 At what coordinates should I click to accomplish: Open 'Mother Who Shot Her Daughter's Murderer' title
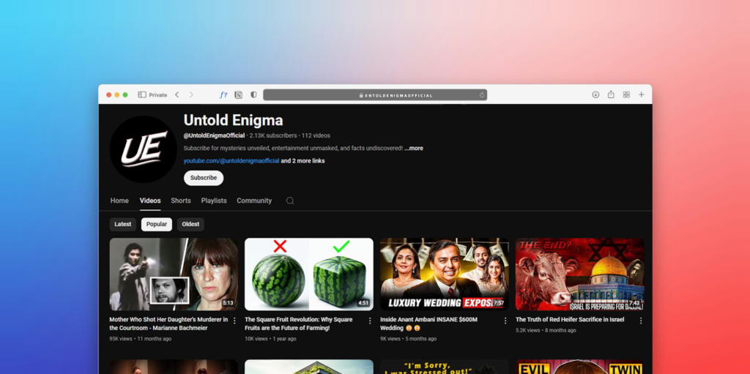pyautogui.click(x=169, y=323)
